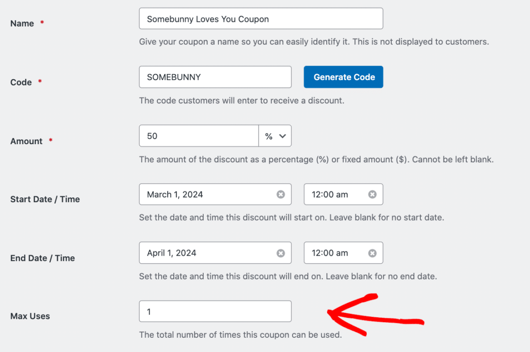Open the start time field
The width and height of the screenshot is (530, 352).
click(335, 195)
